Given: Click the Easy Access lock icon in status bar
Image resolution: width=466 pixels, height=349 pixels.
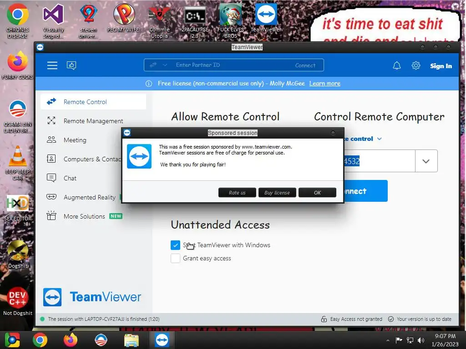Looking at the screenshot, I should [x=324, y=319].
